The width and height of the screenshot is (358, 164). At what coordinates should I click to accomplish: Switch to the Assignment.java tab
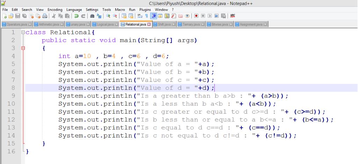point(251,24)
